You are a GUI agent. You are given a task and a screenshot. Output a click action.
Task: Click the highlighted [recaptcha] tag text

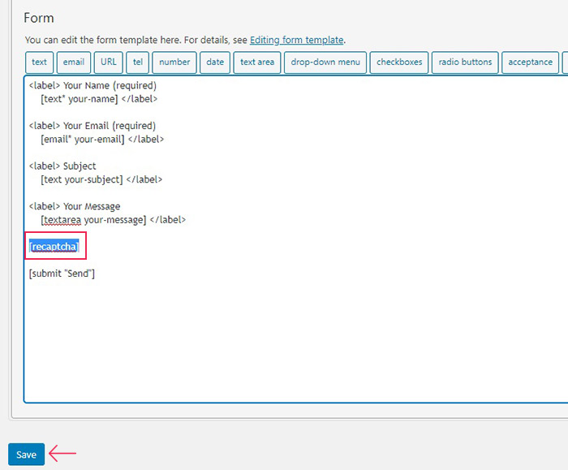coord(54,247)
